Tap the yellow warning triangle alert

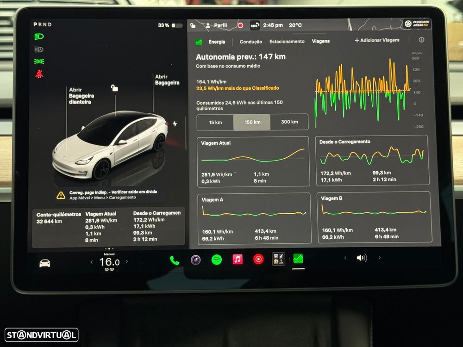tap(61, 195)
